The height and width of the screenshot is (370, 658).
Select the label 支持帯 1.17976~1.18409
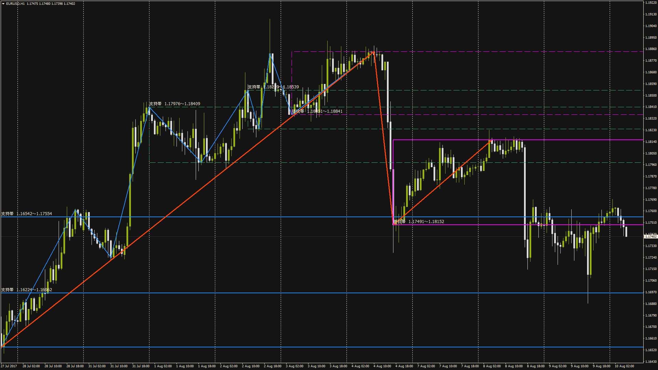click(x=174, y=104)
